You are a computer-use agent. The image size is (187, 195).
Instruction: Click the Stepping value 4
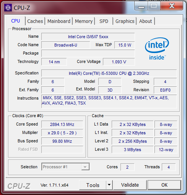point(165,82)
